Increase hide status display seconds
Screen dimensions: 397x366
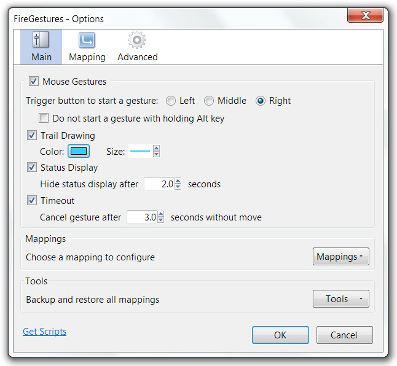click(178, 181)
